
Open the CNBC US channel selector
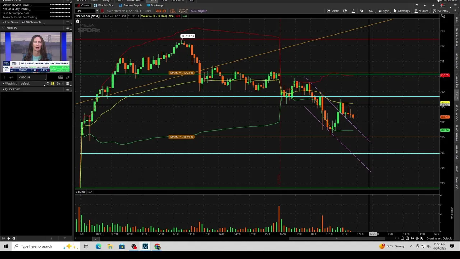(x=32, y=77)
